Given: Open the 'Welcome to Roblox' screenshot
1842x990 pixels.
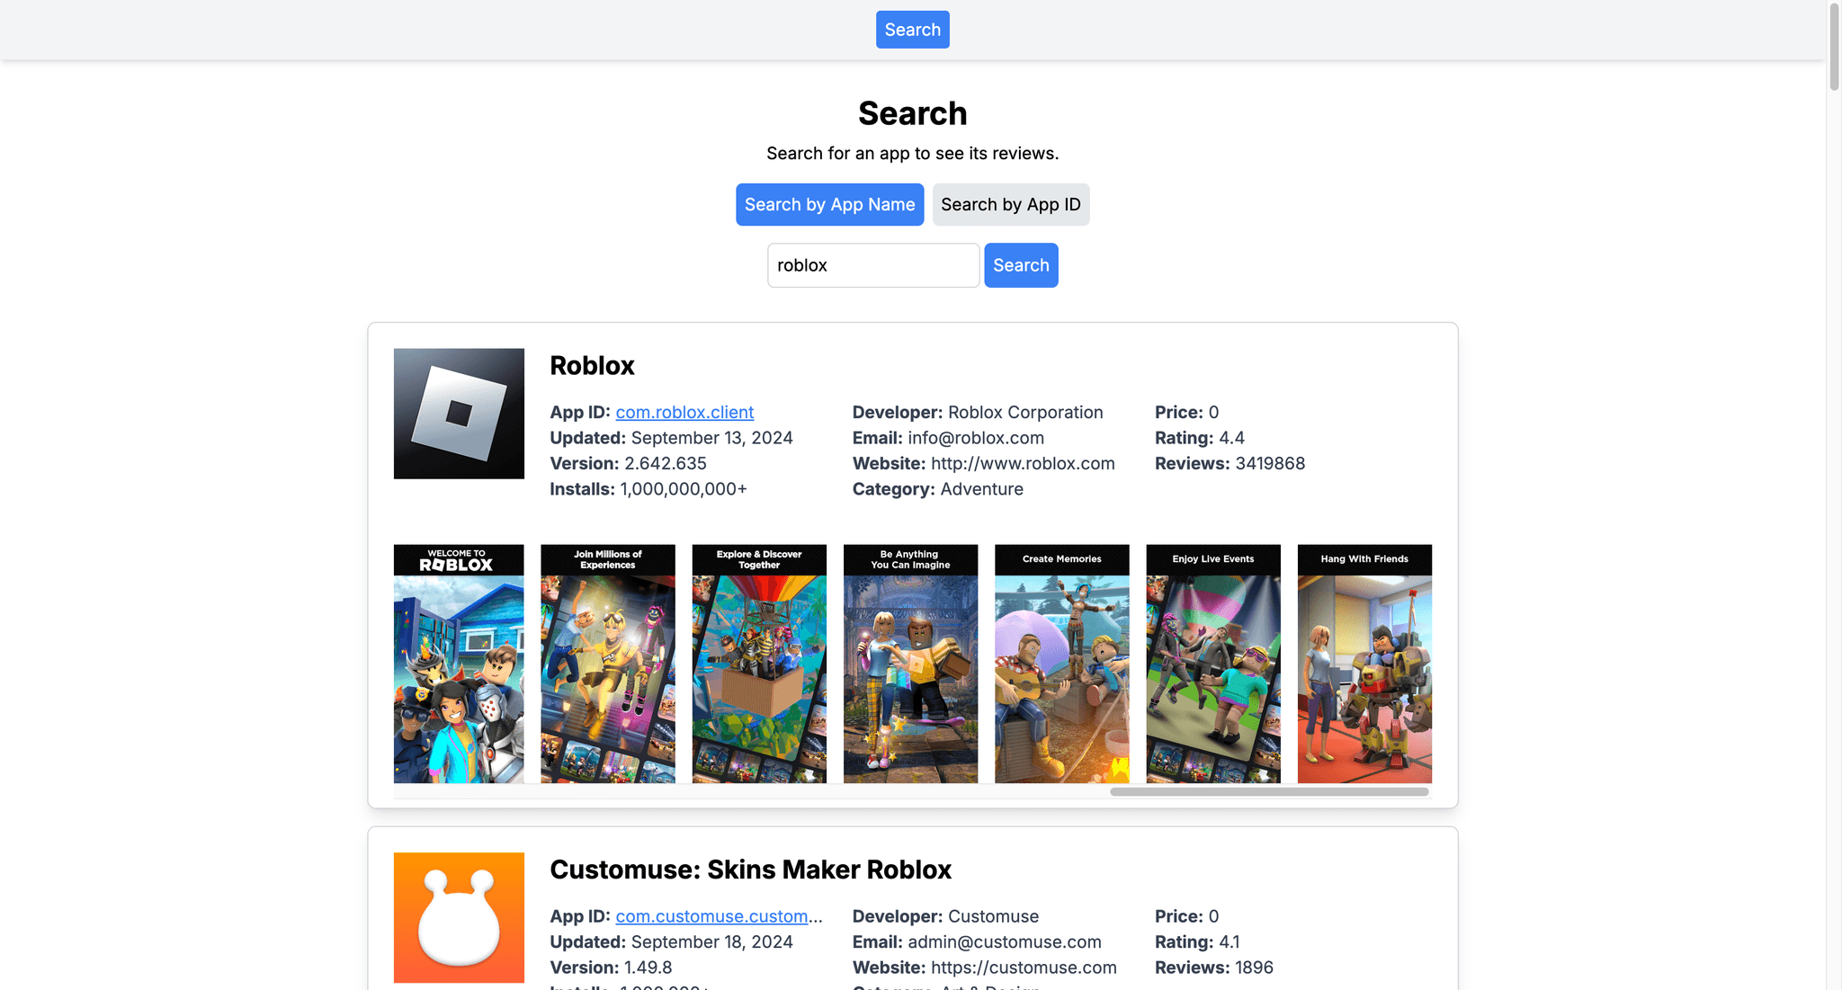Looking at the screenshot, I should (x=459, y=664).
